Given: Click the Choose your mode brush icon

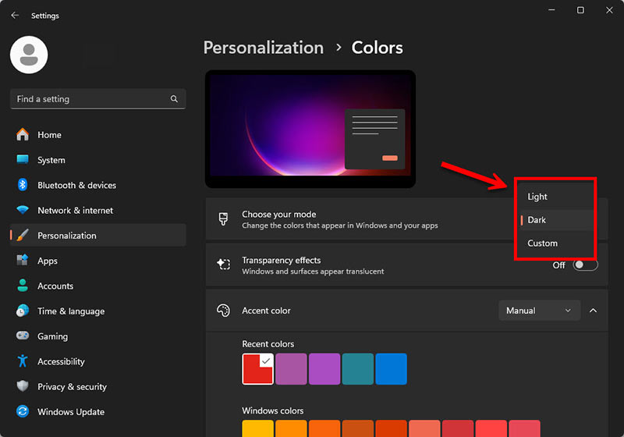Looking at the screenshot, I should (x=223, y=219).
